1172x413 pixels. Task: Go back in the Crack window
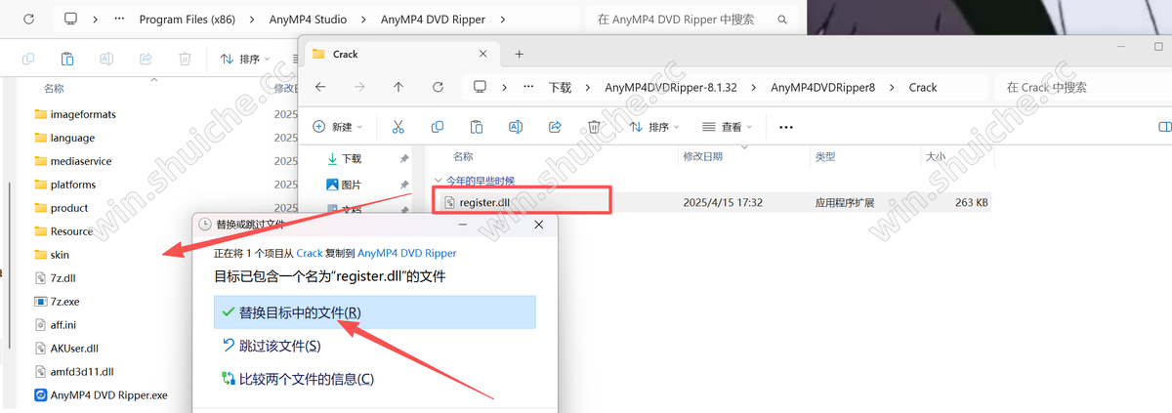(320, 87)
